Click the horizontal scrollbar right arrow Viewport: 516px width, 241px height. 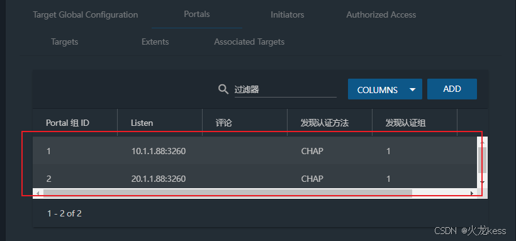point(472,193)
